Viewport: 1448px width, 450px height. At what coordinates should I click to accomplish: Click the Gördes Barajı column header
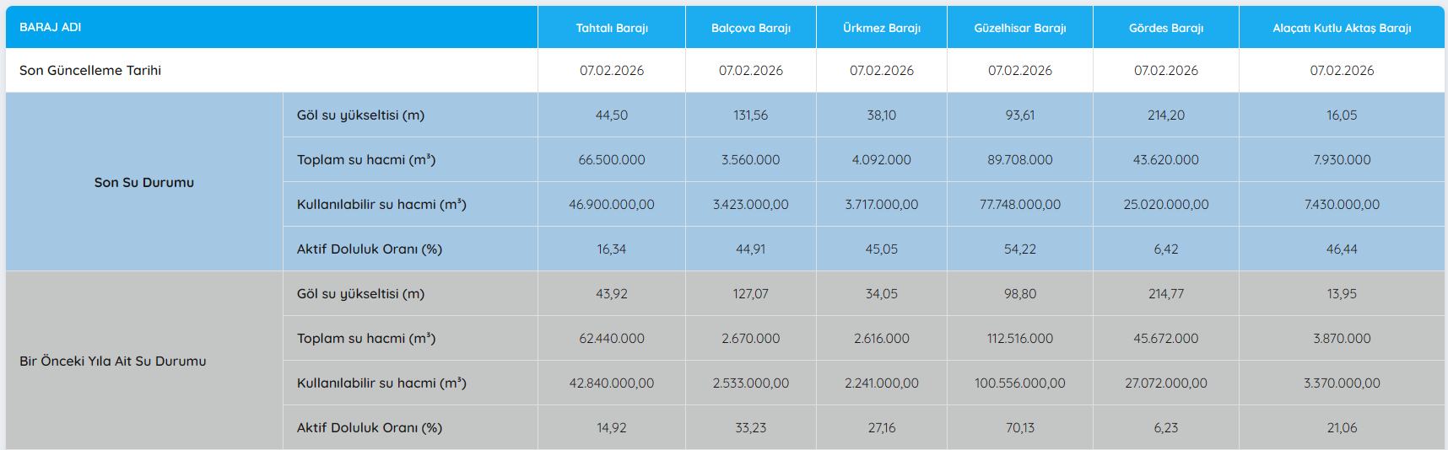point(1165,28)
